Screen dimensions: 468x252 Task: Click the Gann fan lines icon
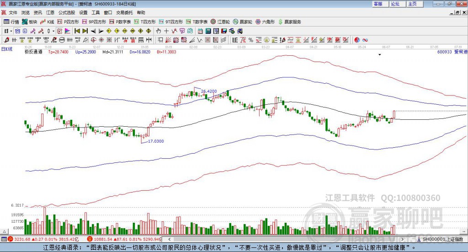click(168, 40)
